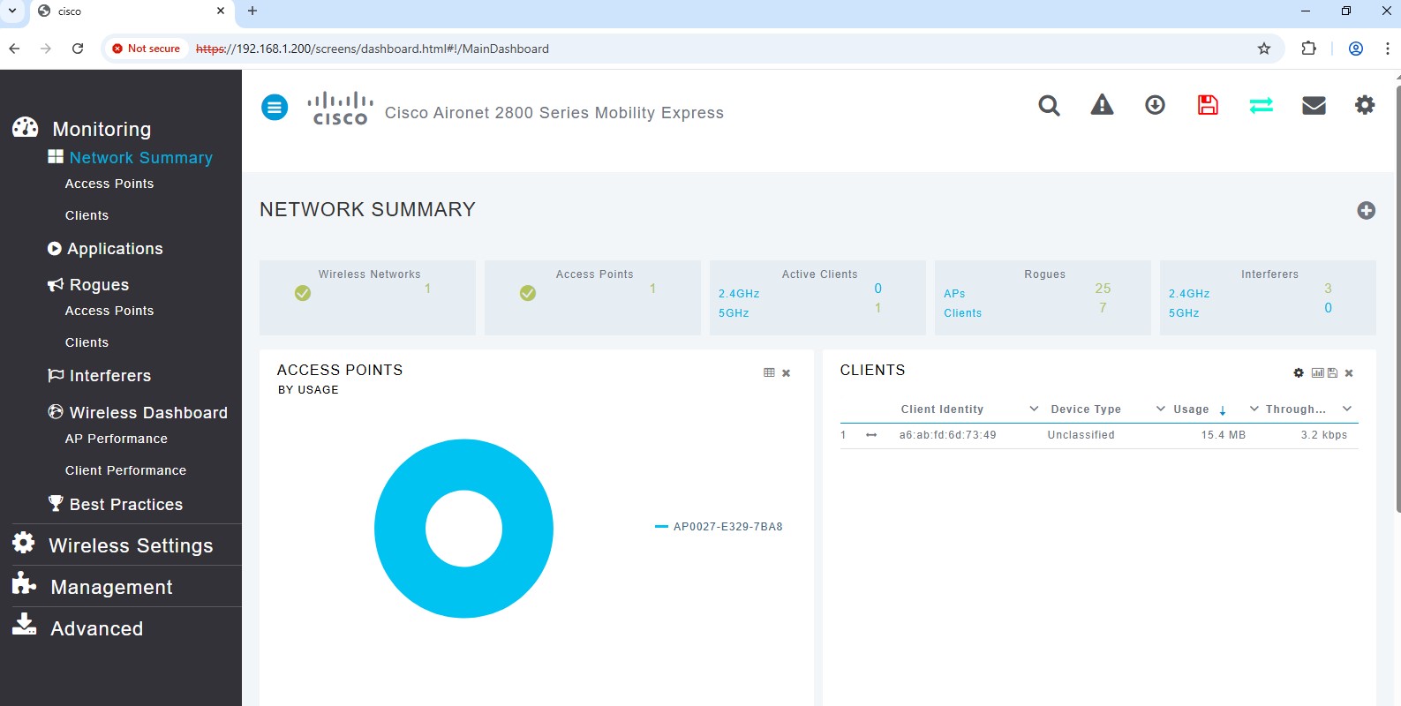
Task: Save configuration using the red floppy icon
Action: pyautogui.click(x=1208, y=106)
